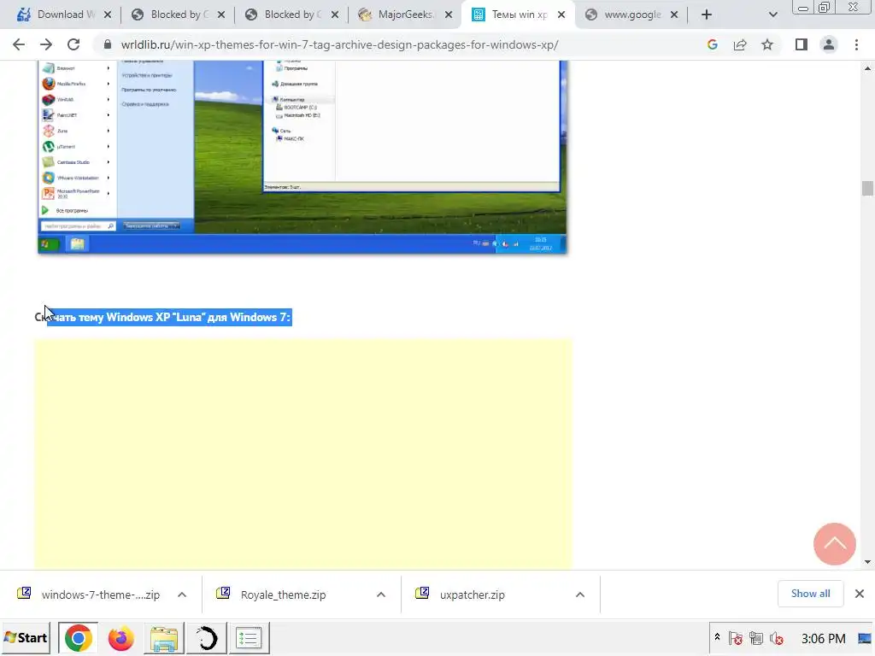The height and width of the screenshot is (656, 875).
Task: Launch Firefox from the taskbar
Action: pyautogui.click(x=120, y=637)
